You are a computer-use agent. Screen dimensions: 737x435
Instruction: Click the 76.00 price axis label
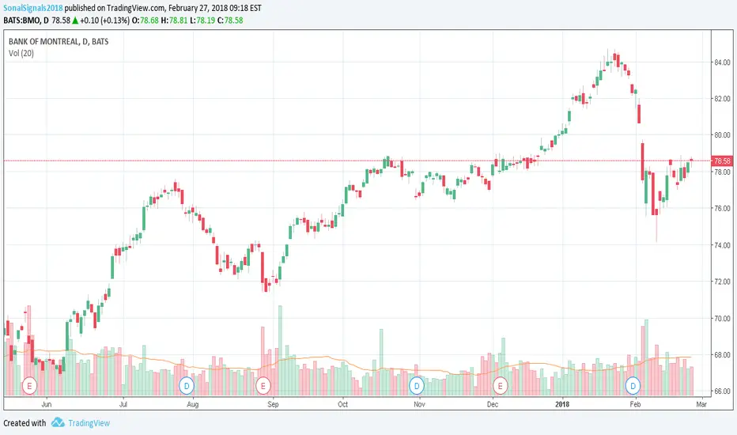pos(722,208)
